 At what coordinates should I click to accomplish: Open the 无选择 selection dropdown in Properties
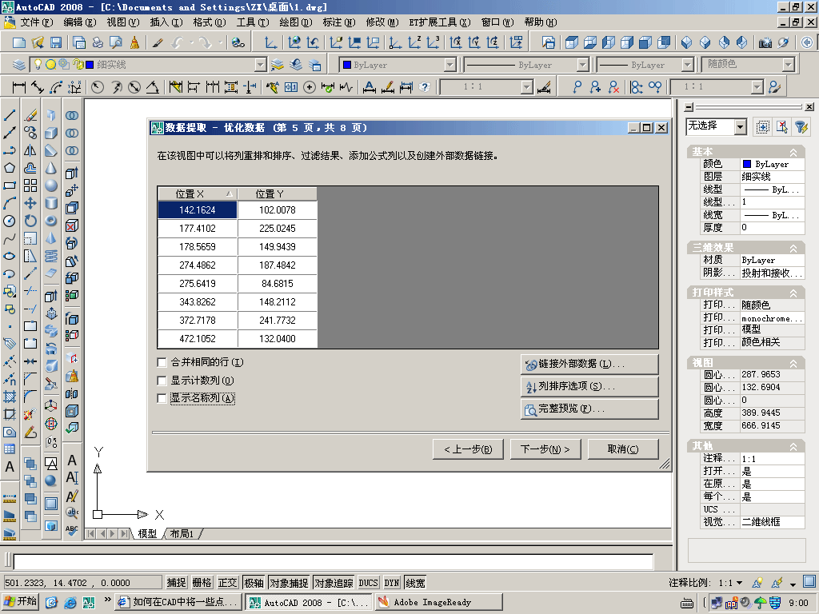740,127
